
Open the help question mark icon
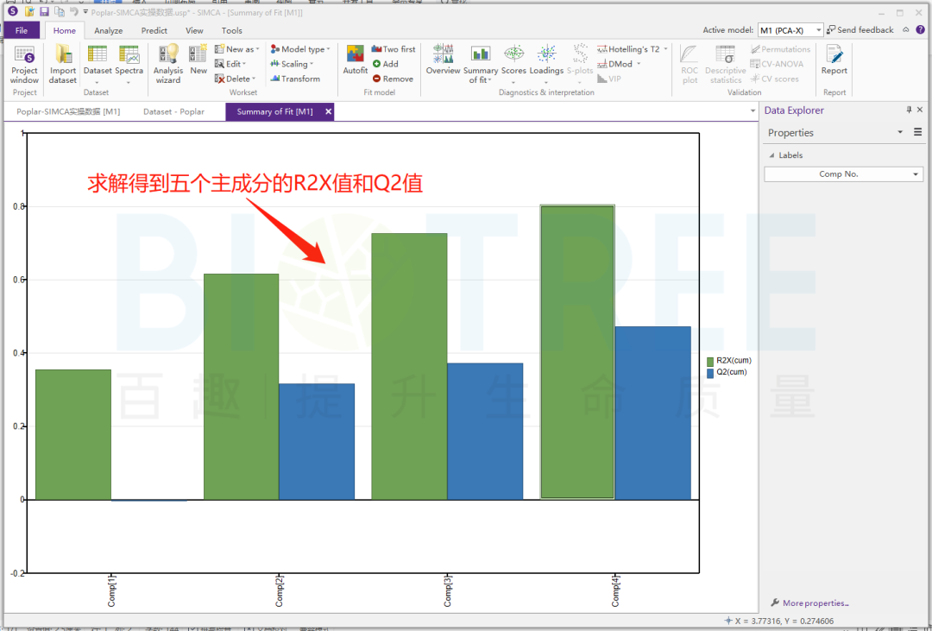tap(920, 30)
